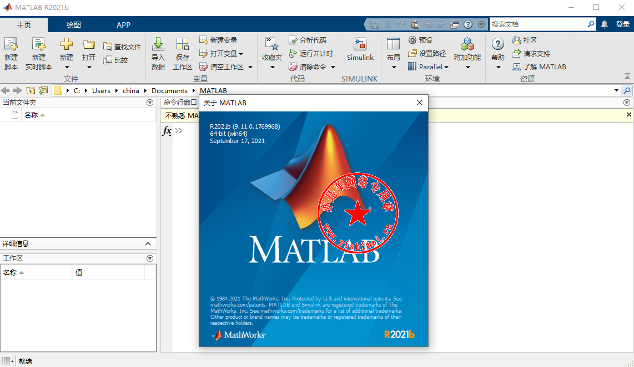This screenshot has width=634, height=367.
Task: Click the Layout (布局) icon
Action: [393, 44]
